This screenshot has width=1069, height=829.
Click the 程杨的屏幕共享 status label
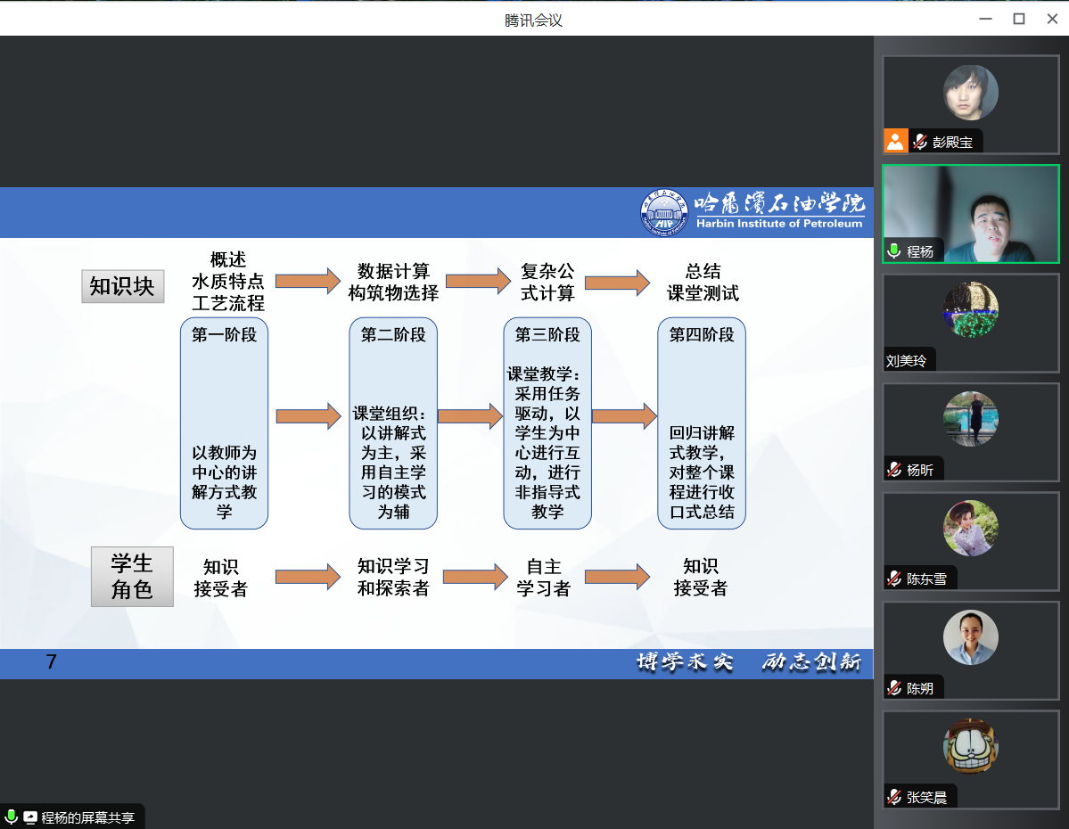(88, 817)
